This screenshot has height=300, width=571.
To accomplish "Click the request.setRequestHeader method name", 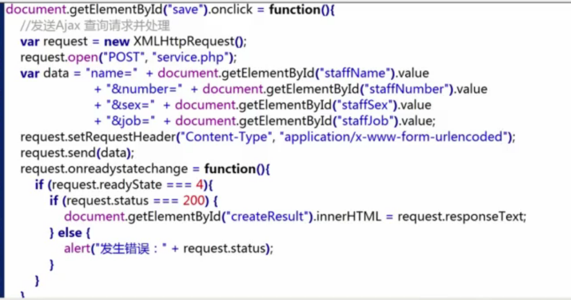I will pos(122,137).
